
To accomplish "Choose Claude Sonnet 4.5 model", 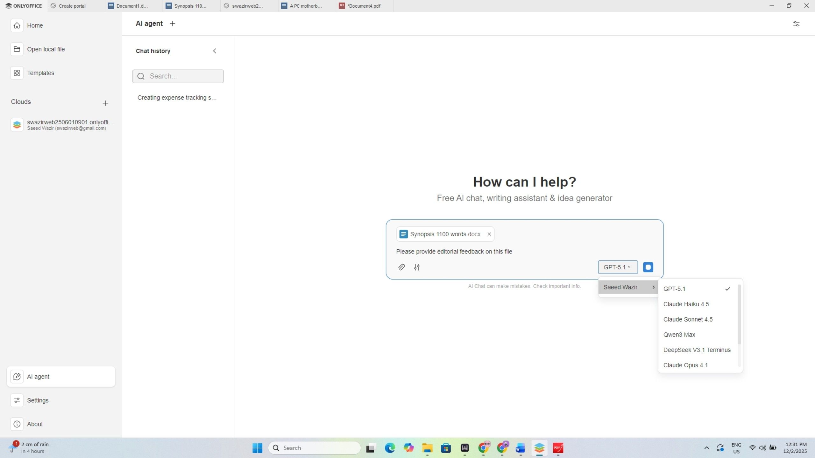I will (x=697, y=319).
